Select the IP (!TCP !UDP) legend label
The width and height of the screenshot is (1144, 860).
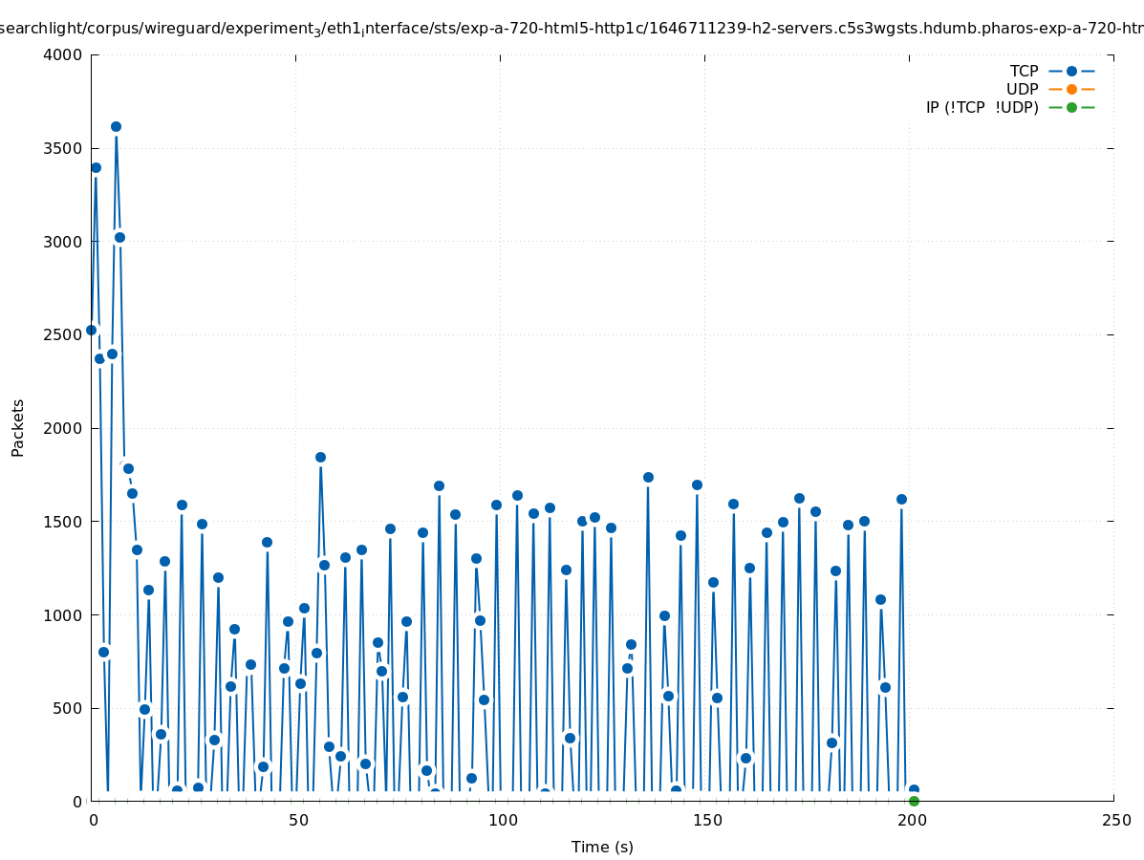[982, 107]
